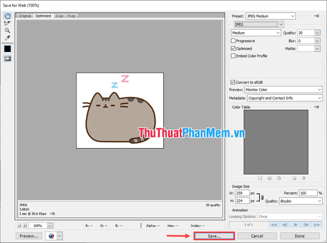Click the Quality value field showing 30

(x=306, y=33)
